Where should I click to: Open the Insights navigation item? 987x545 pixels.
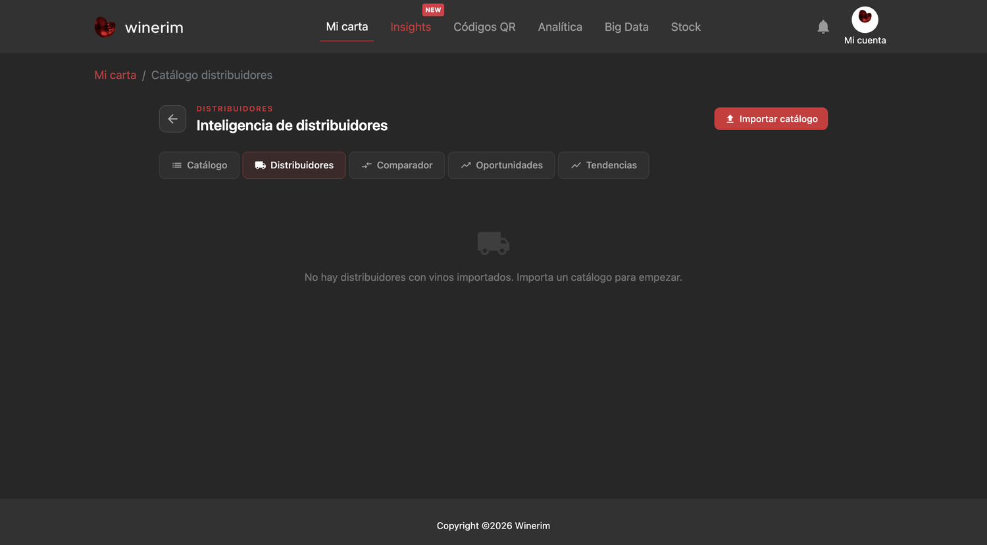(411, 27)
